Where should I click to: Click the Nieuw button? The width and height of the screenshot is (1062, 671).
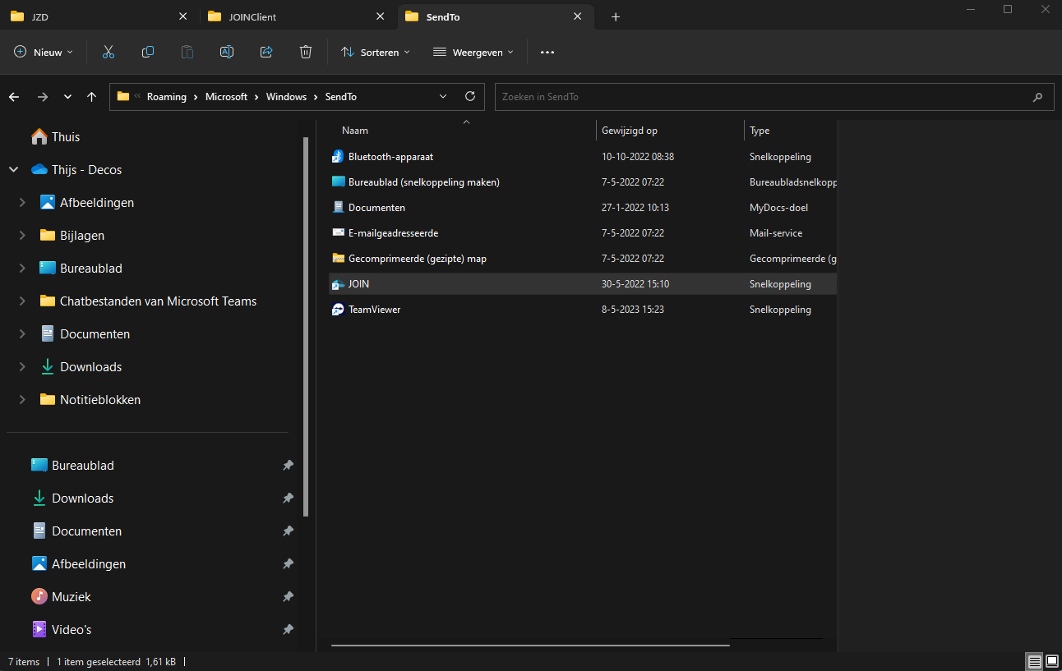click(x=44, y=52)
